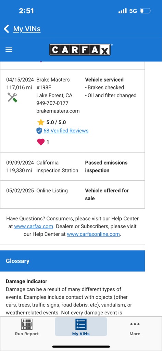The height and width of the screenshot is (351, 162).
Task: Tap the Glossary section header
Action: point(73,261)
